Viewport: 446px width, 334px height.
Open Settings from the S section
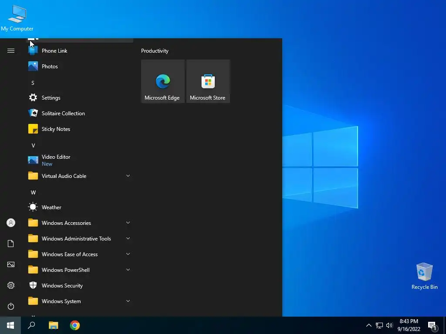tap(81, 98)
